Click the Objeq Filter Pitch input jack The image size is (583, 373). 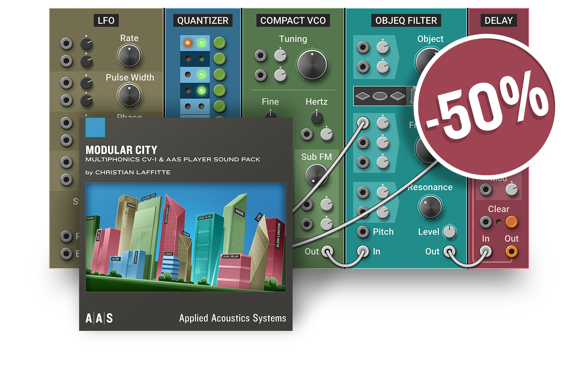[x=363, y=232]
